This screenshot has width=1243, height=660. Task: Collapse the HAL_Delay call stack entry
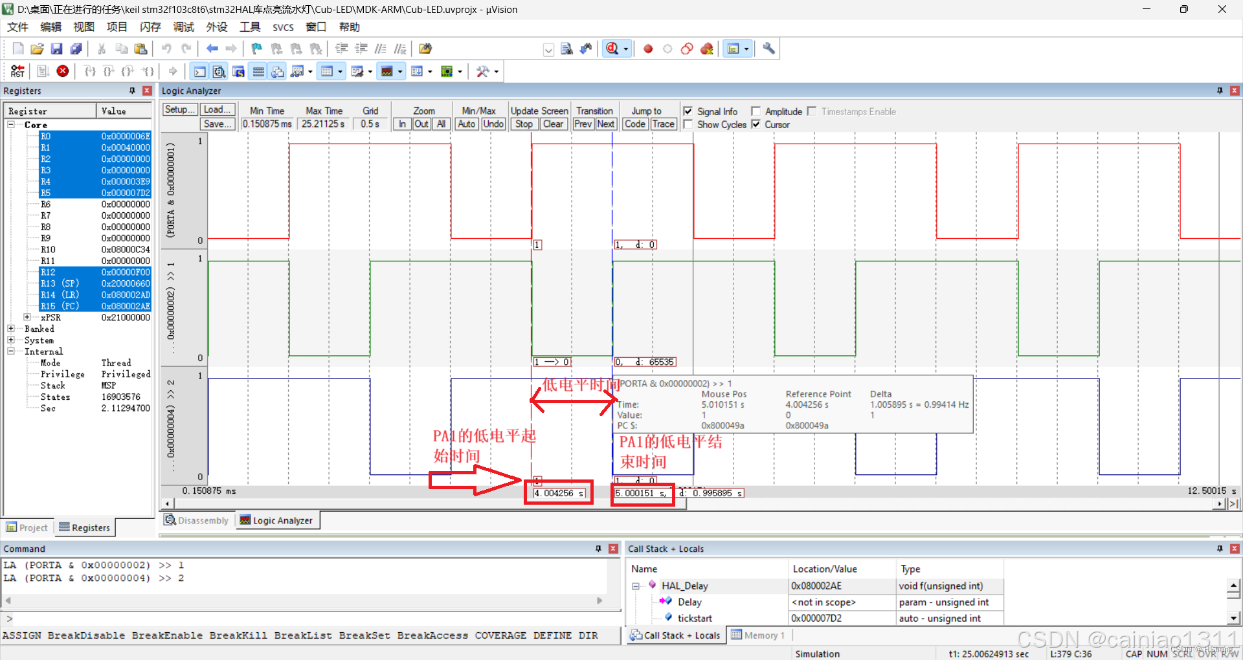[636, 586]
